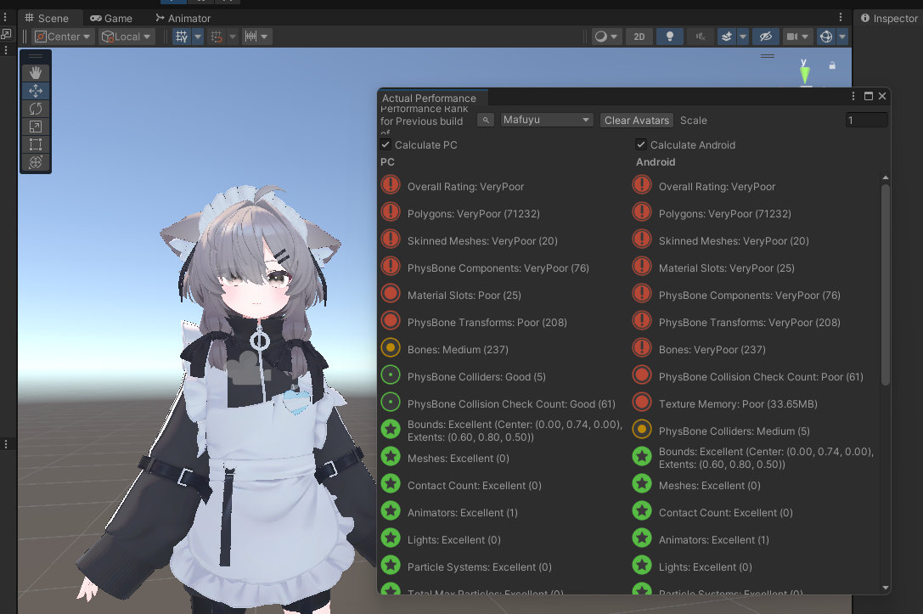Toggle 2D view mode
923x614 pixels.
pos(639,37)
